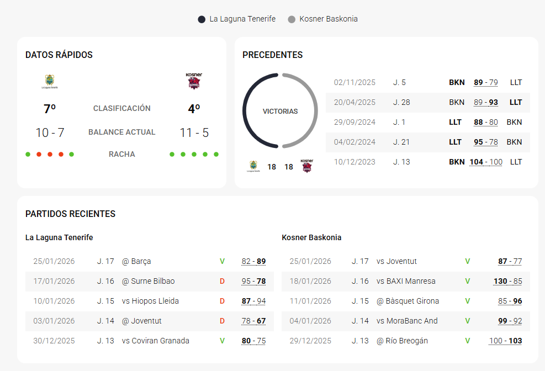This screenshot has height=371, width=545.
Task: Click first red dot in Tenerife's streak
Action: (x=39, y=155)
